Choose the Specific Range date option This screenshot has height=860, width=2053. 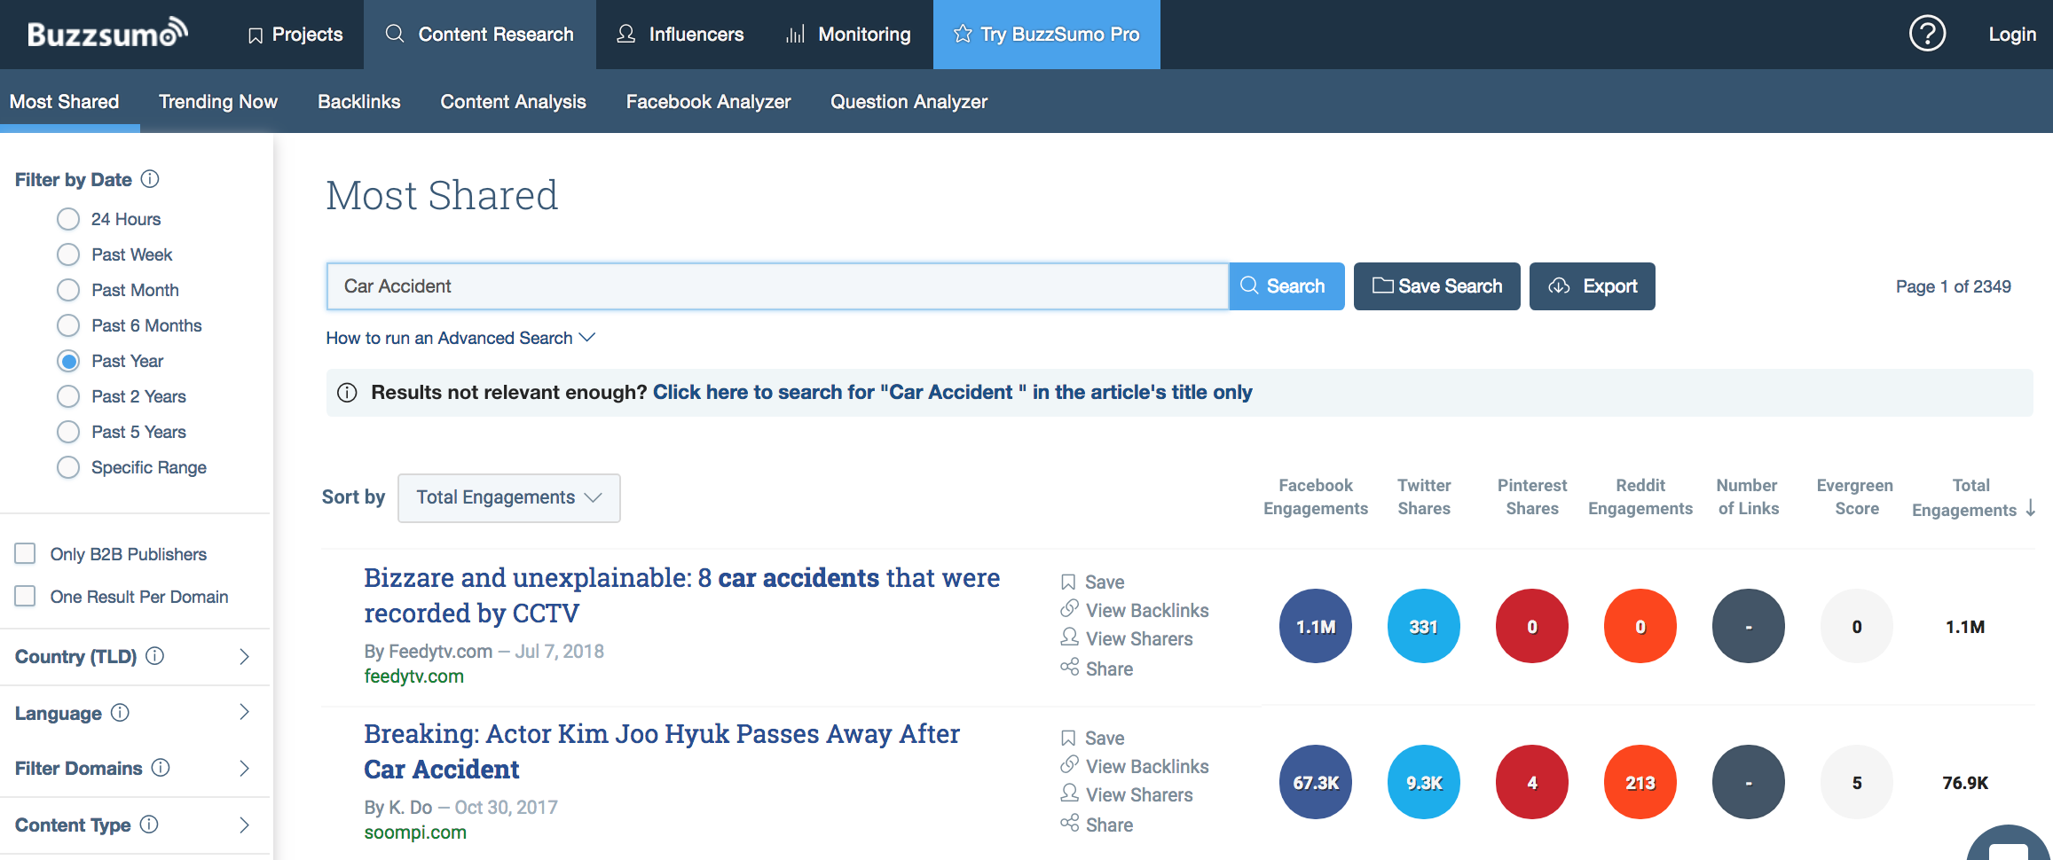coord(68,467)
